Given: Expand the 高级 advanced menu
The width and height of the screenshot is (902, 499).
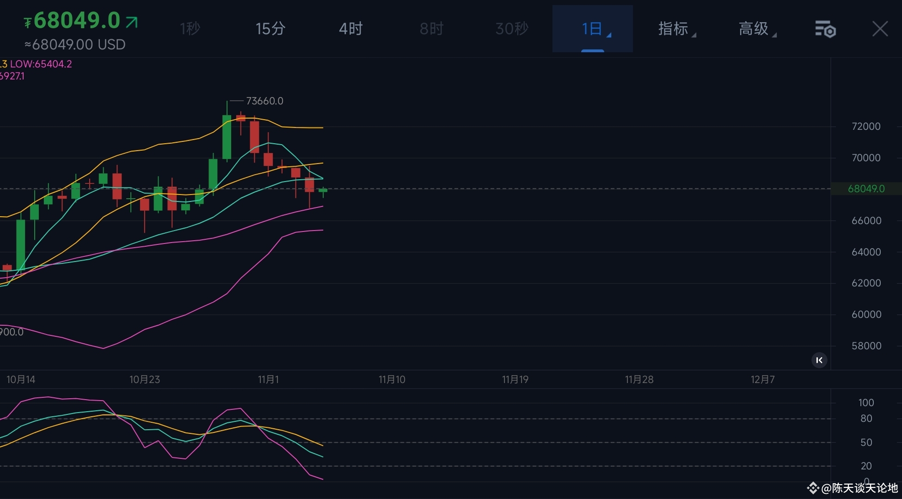Looking at the screenshot, I should coord(757,29).
